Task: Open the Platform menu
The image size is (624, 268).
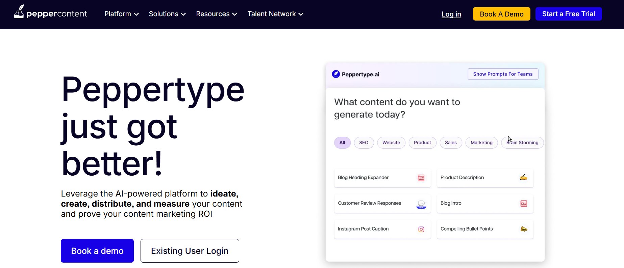Action: [x=122, y=14]
